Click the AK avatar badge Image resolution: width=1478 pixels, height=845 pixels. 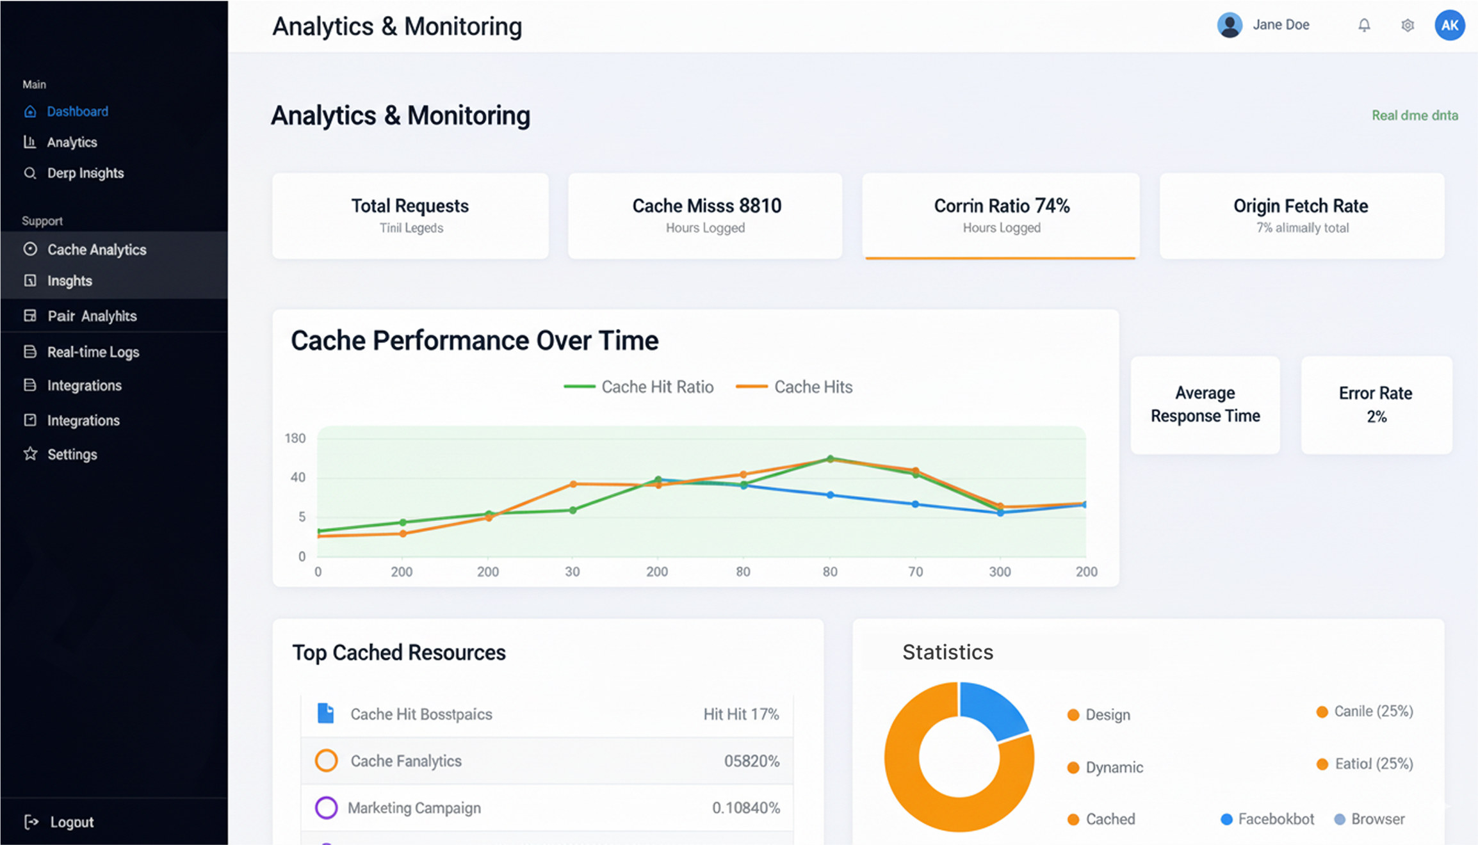[1449, 25]
